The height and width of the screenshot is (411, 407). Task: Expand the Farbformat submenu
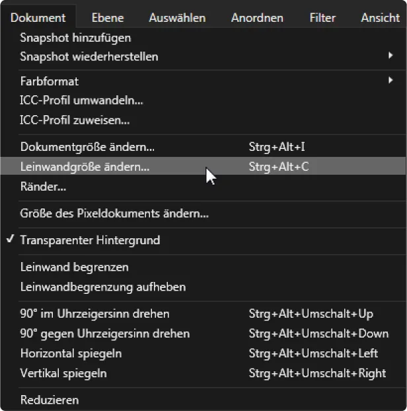tap(50, 81)
